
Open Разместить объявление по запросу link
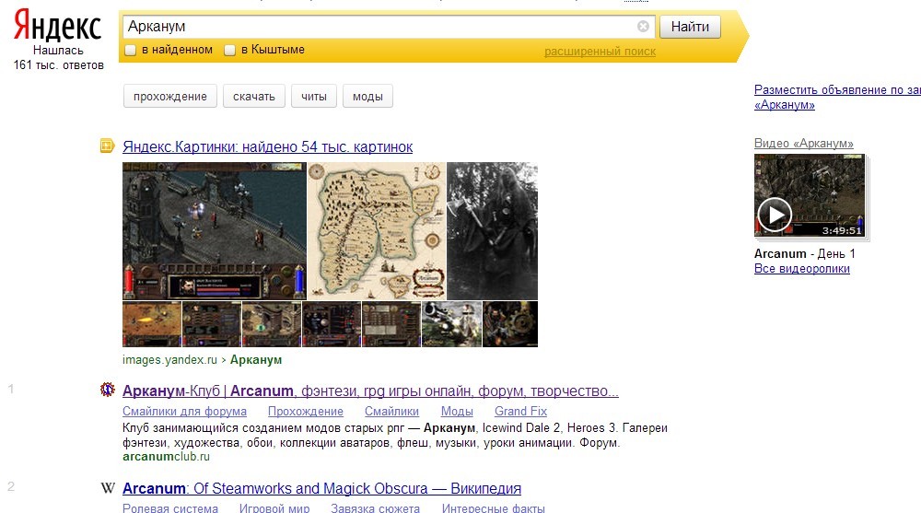click(837, 97)
